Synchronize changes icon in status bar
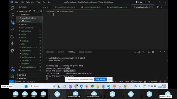Viewport: 177px width, 99px height. pyautogui.click(x=24, y=82)
